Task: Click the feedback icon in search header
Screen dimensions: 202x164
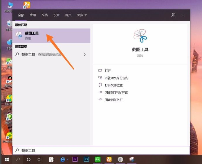Action: tap(173, 15)
